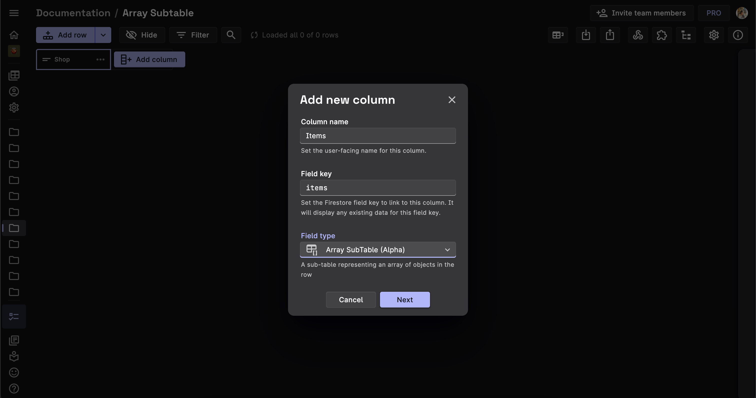This screenshot has height=398, width=756.
Task: Click the PRO badge button
Action: click(713, 13)
